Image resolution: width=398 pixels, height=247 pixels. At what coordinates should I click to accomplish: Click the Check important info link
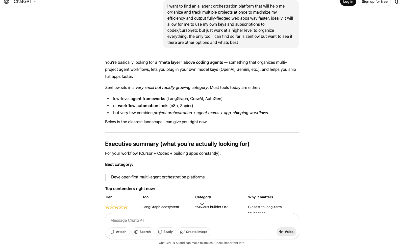pos(230,243)
